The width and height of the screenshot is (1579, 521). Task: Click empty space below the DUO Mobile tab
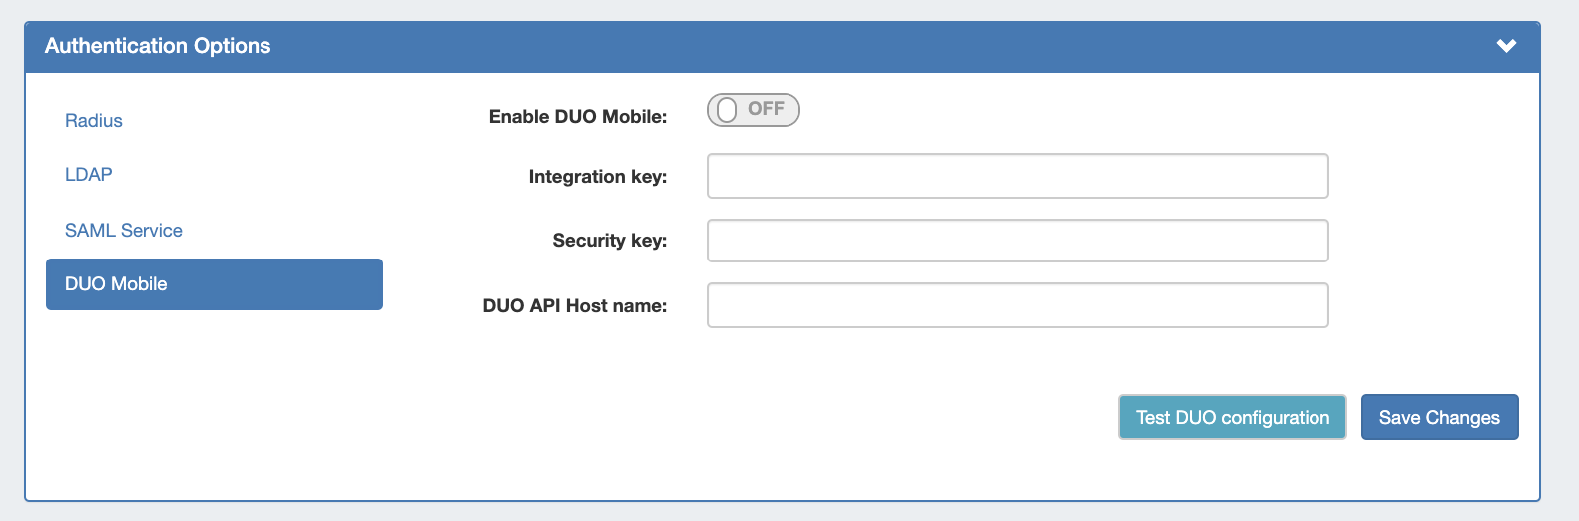(214, 399)
